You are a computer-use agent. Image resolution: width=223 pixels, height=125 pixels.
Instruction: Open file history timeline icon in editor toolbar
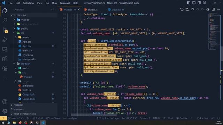182,9
